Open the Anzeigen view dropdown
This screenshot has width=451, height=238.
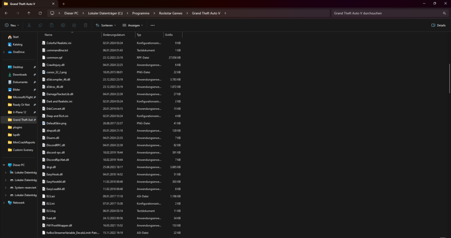pyautogui.click(x=133, y=25)
